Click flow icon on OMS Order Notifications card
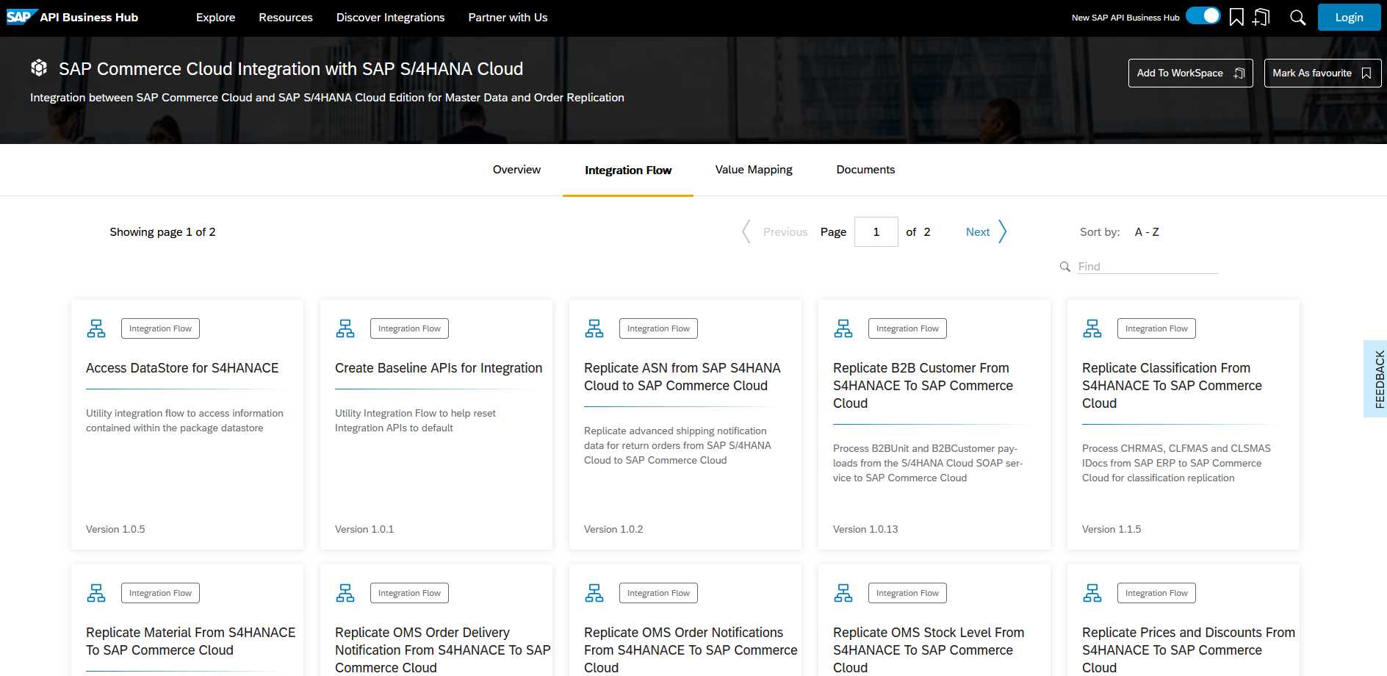Screen dimensions: 1387x676 coord(594,593)
